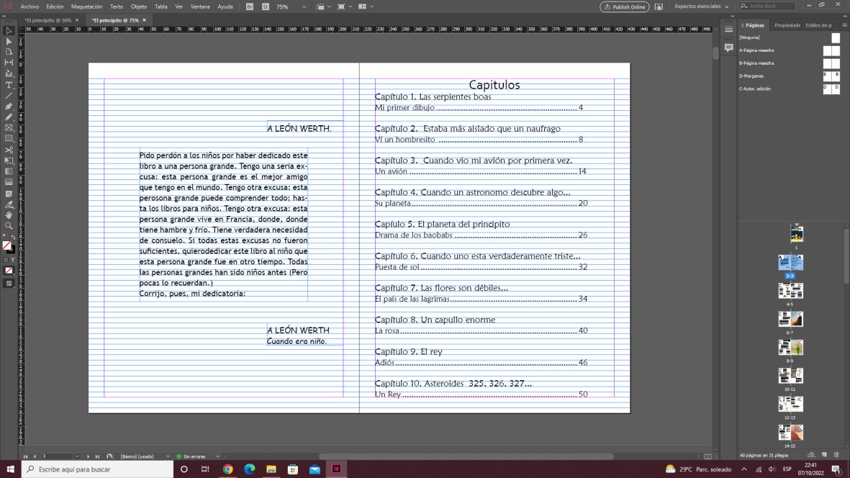Swap fill and stroke colors arrow
850x478 pixels.
(x=13, y=238)
